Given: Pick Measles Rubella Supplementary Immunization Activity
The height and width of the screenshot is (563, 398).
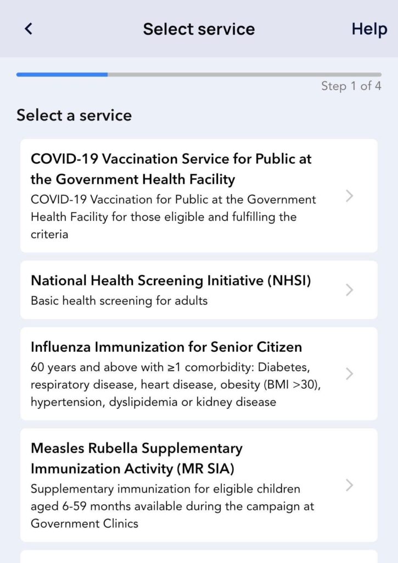Looking at the screenshot, I should coord(137,459).
